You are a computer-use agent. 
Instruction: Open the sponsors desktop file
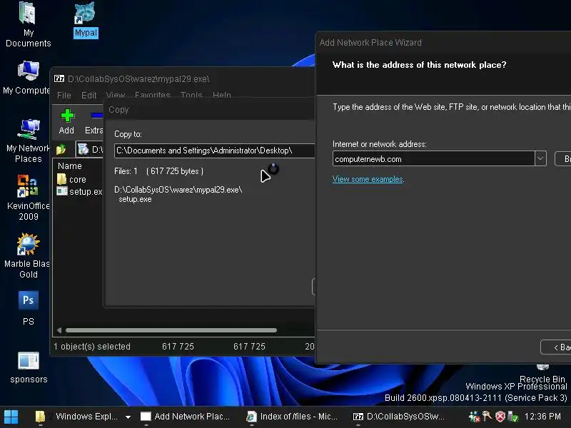click(29, 367)
